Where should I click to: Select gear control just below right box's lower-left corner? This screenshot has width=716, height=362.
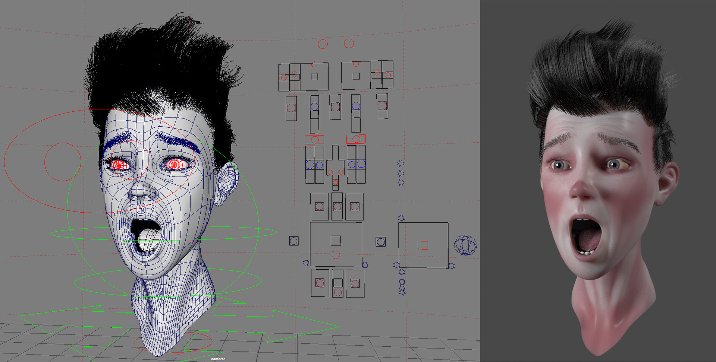point(402,272)
